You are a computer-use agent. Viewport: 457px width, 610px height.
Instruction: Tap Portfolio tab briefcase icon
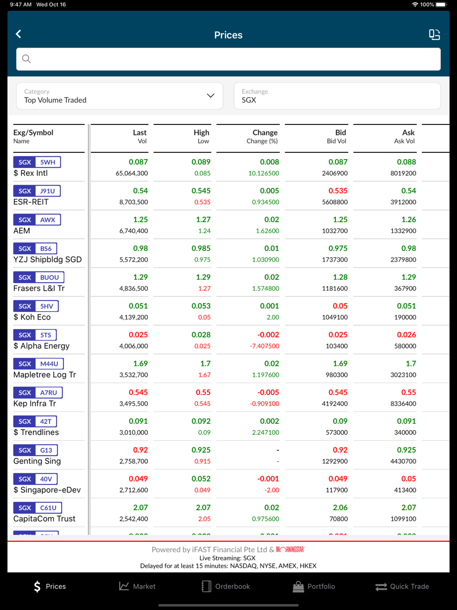pyautogui.click(x=298, y=586)
